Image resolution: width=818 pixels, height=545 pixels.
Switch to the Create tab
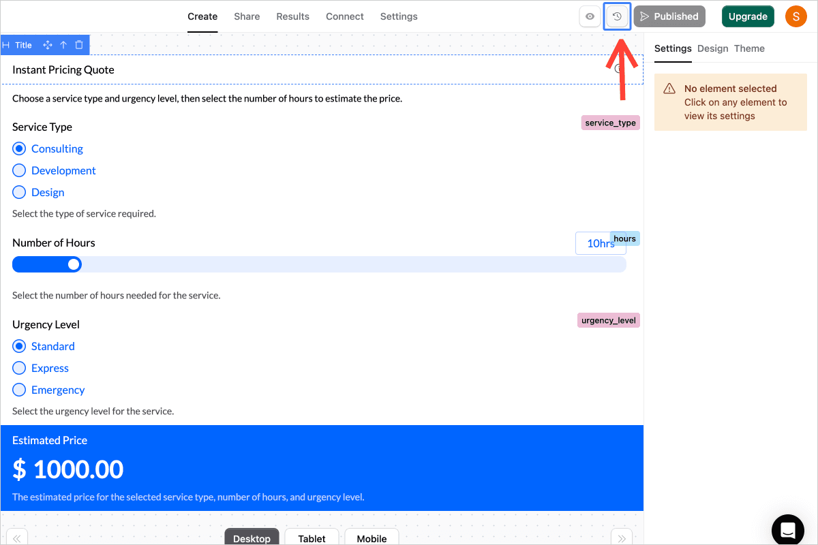pyautogui.click(x=202, y=16)
